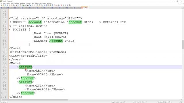Click the City NewYork line
The width and height of the screenshot is (184, 103).
coord(28,56)
